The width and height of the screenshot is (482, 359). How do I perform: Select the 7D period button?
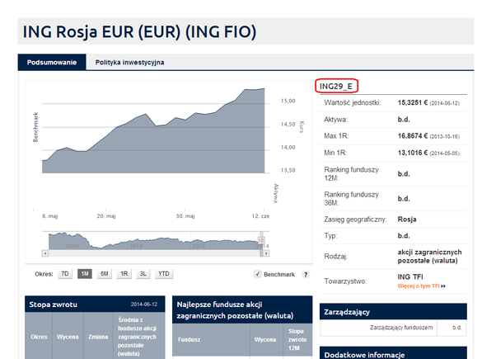(65, 274)
